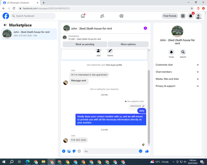Open Windows notification center icon
Screen dimensions: 207x165
pos(202,162)
